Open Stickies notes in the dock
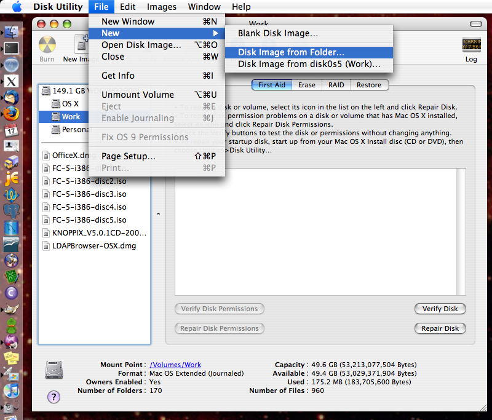Viewport: 492px width, 420px height. [11, 358]
